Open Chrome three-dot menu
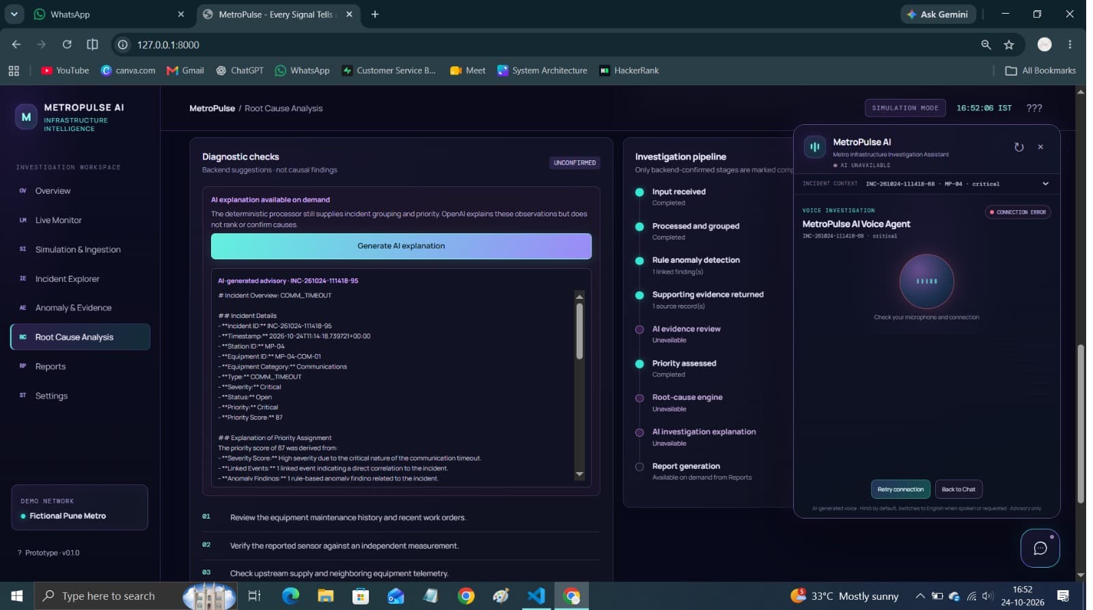The image size is (1093, 610). 1070,44
